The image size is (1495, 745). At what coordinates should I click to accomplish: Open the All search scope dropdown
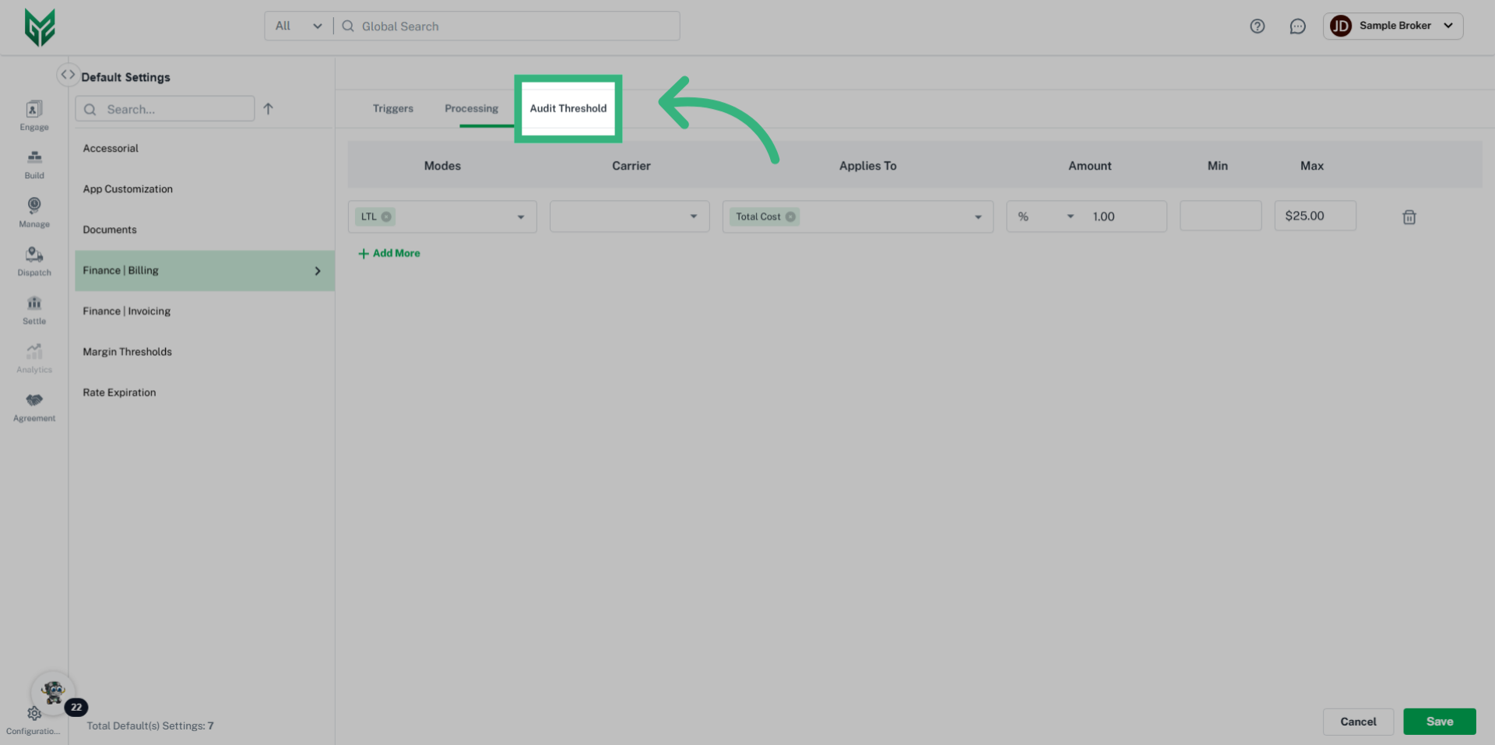[x=297, y=26]
